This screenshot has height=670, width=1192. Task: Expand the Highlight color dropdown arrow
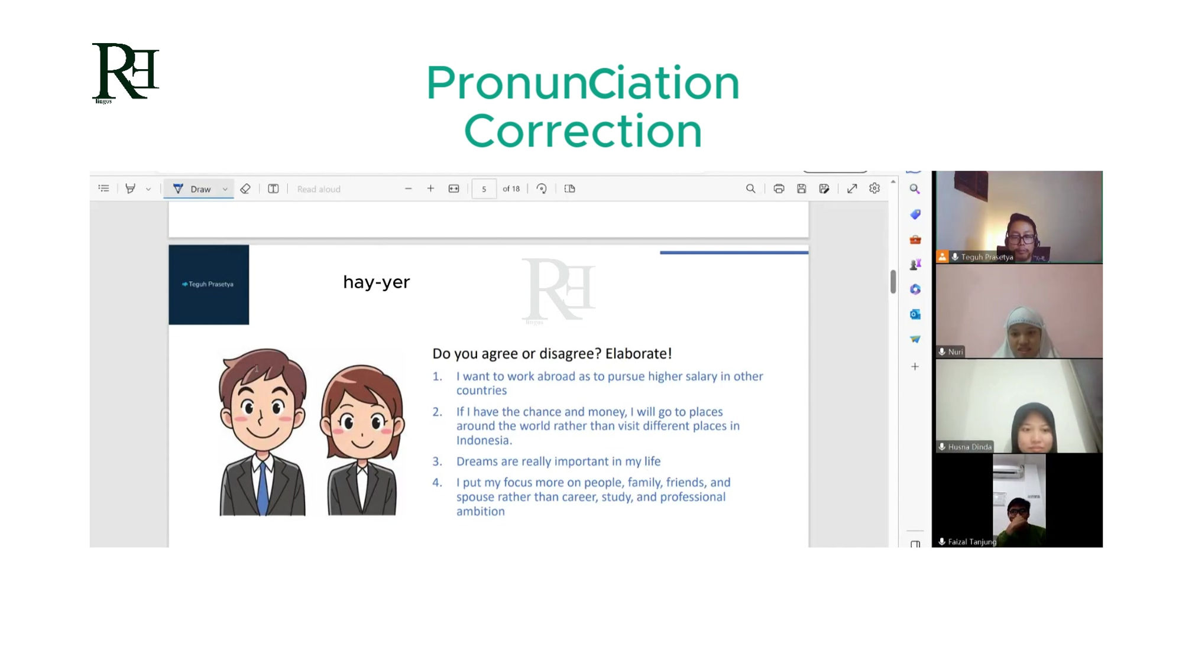(x=148, y=190)
